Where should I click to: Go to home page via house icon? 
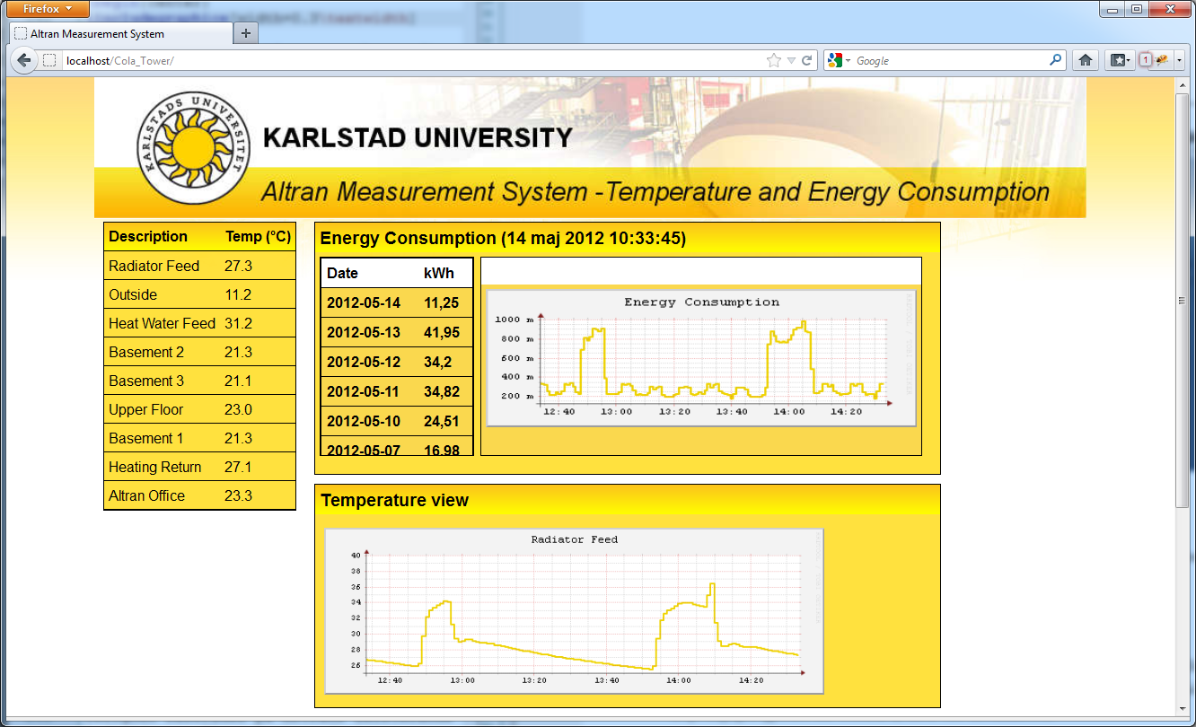click(1086, 60)
